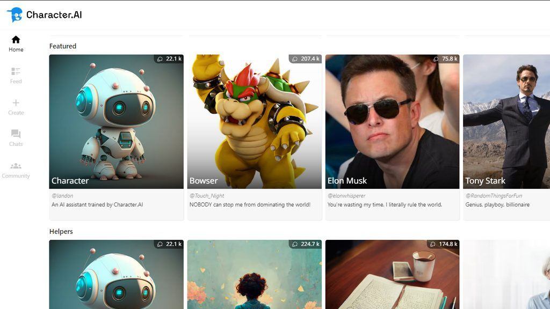
Task: Open the Tony Stark character card
Action: click(506, 137)
